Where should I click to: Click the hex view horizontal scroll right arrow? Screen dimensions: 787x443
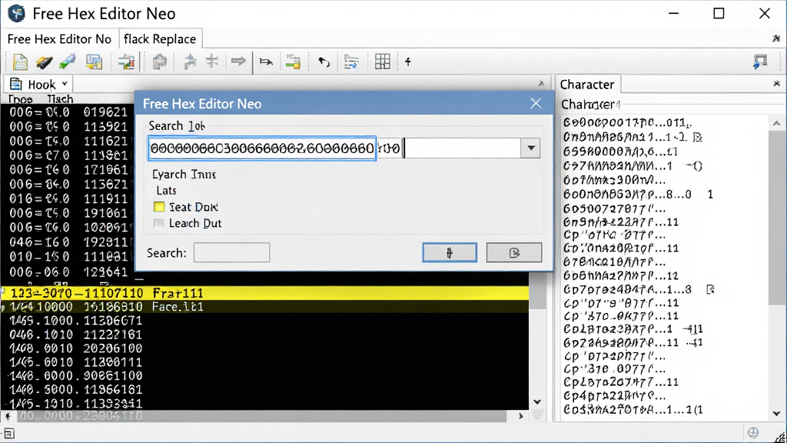click(x=520, y=416)
